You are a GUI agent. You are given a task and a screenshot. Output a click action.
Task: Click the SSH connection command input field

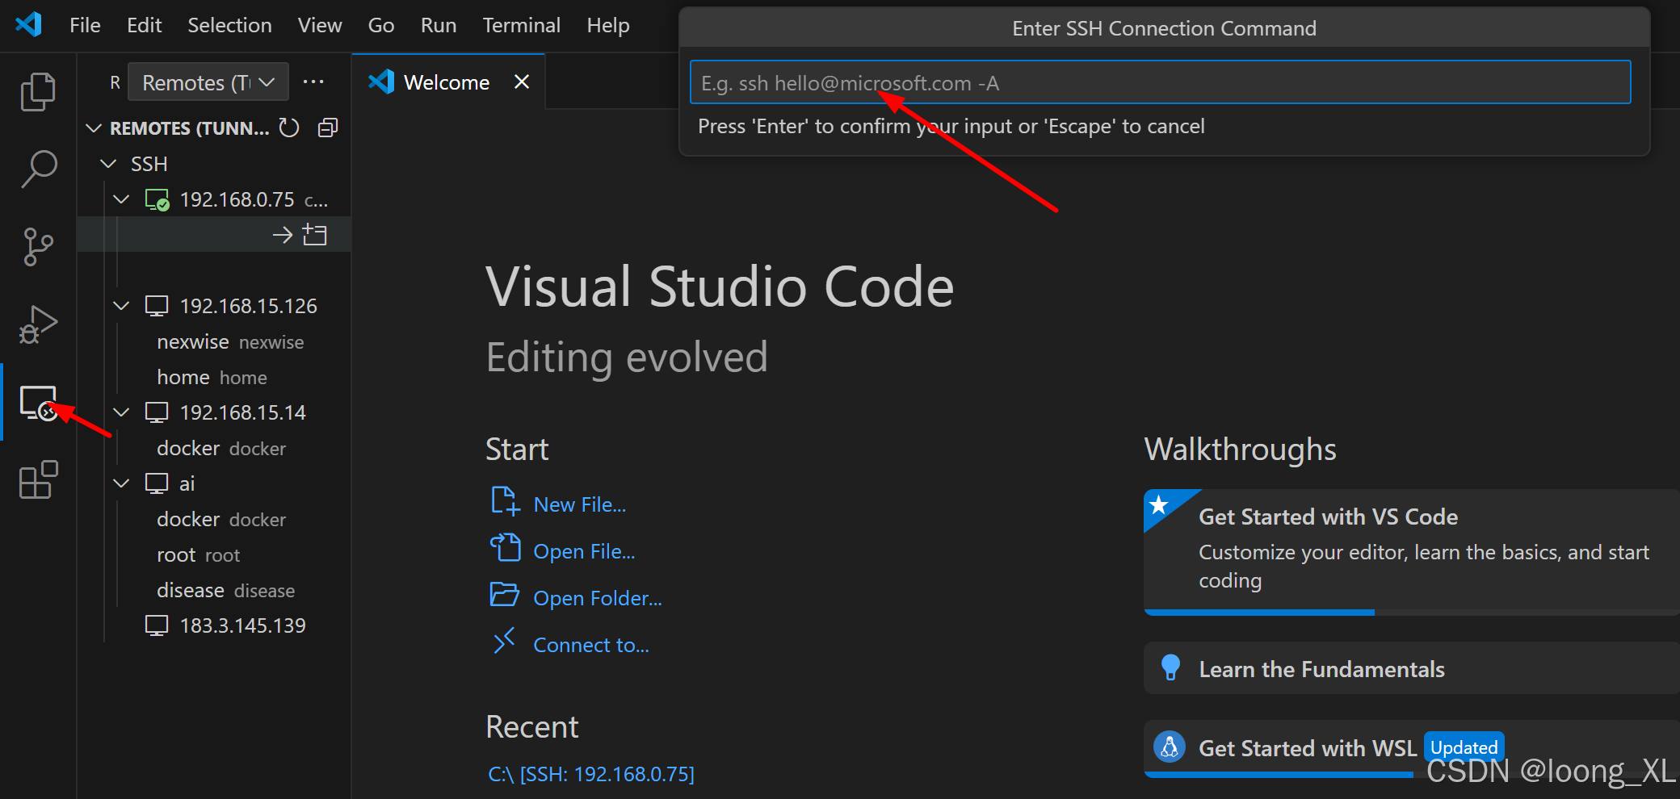point(1161,82)
